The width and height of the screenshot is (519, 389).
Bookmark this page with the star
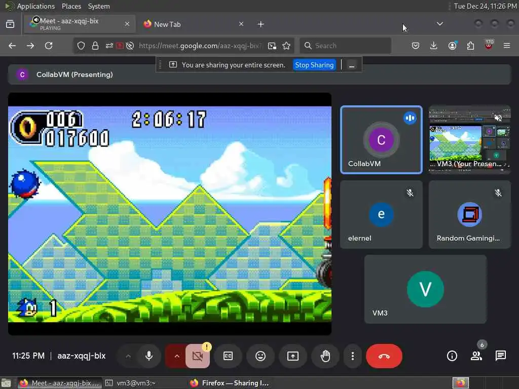[287, 46]
